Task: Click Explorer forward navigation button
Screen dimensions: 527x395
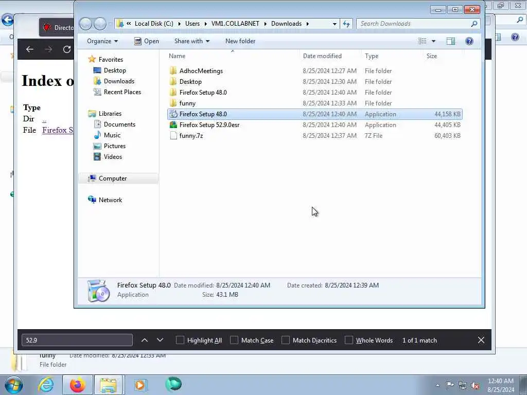Action: (x=100, y=24)
